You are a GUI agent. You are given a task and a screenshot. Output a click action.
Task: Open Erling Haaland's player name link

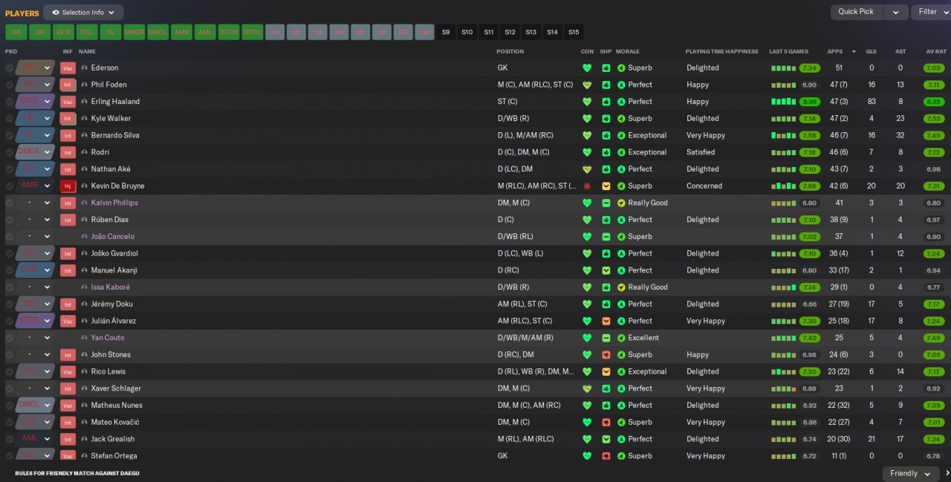(x=115, y=102)
